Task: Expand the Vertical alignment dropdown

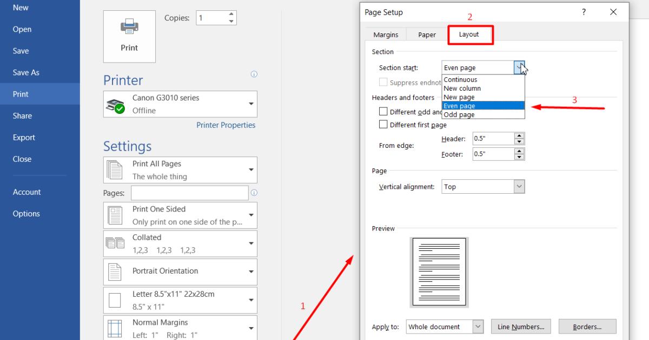Action: (519, 187)
